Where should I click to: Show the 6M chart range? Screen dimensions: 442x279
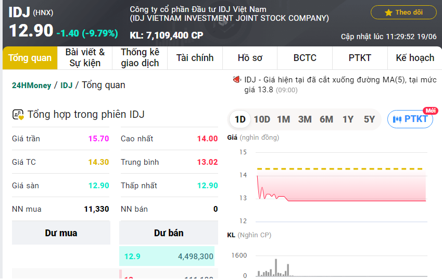point(326,119)
